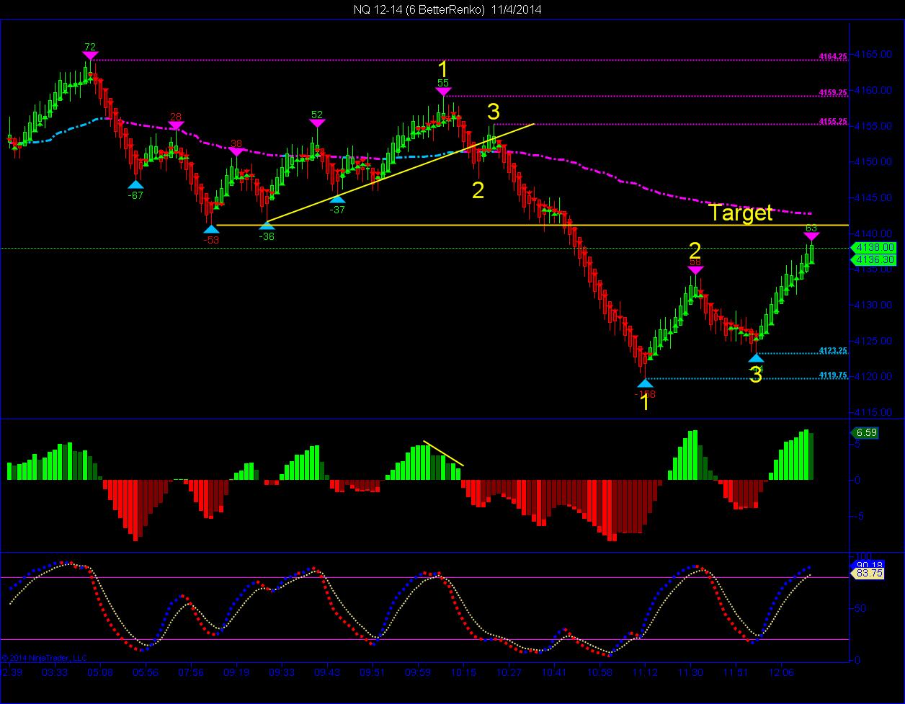Click the cyan triangle marker labeled -36
This screenshot has width=905, height=704.
point(267,226)
